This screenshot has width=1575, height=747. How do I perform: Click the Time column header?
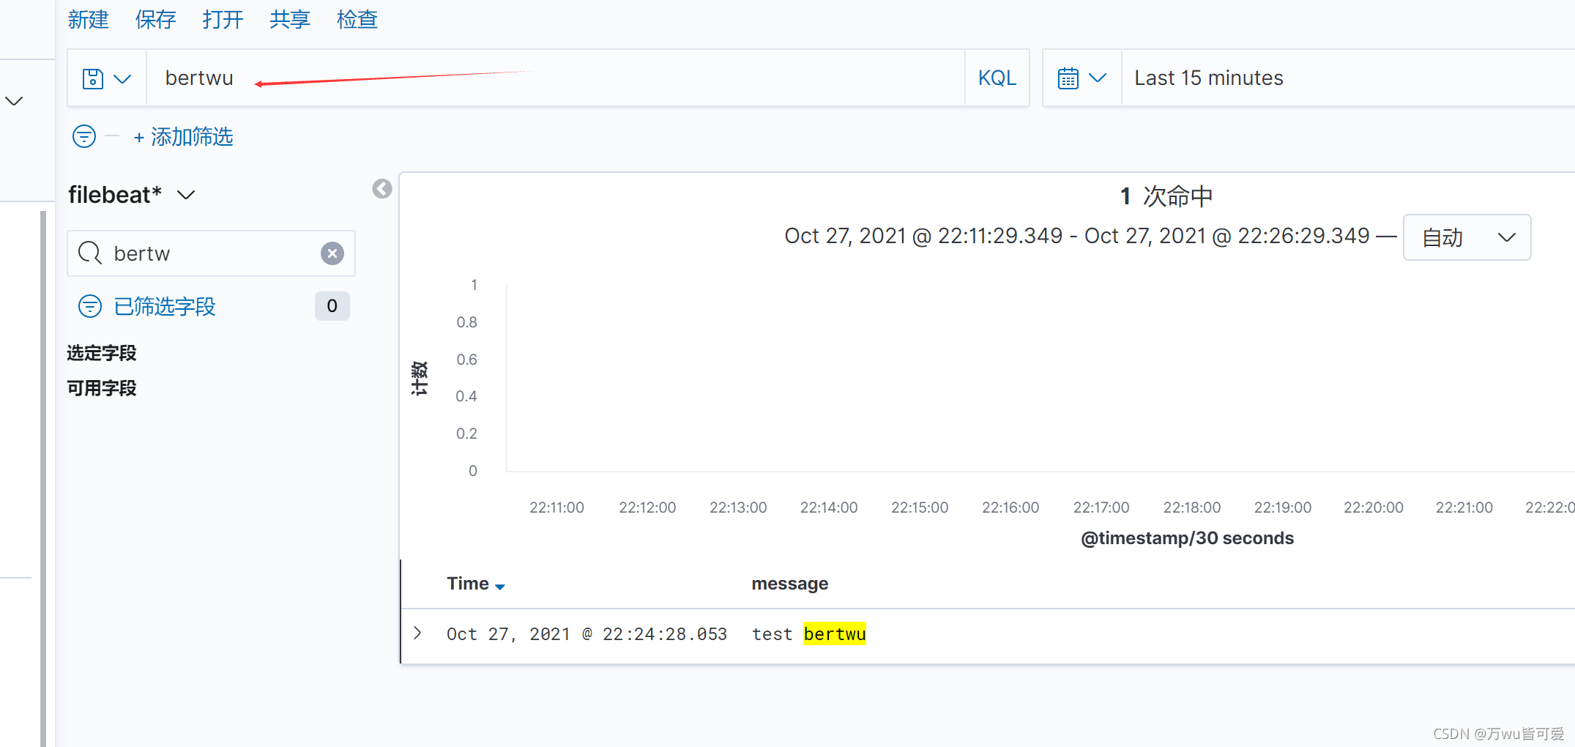click(x=468, y=584)
